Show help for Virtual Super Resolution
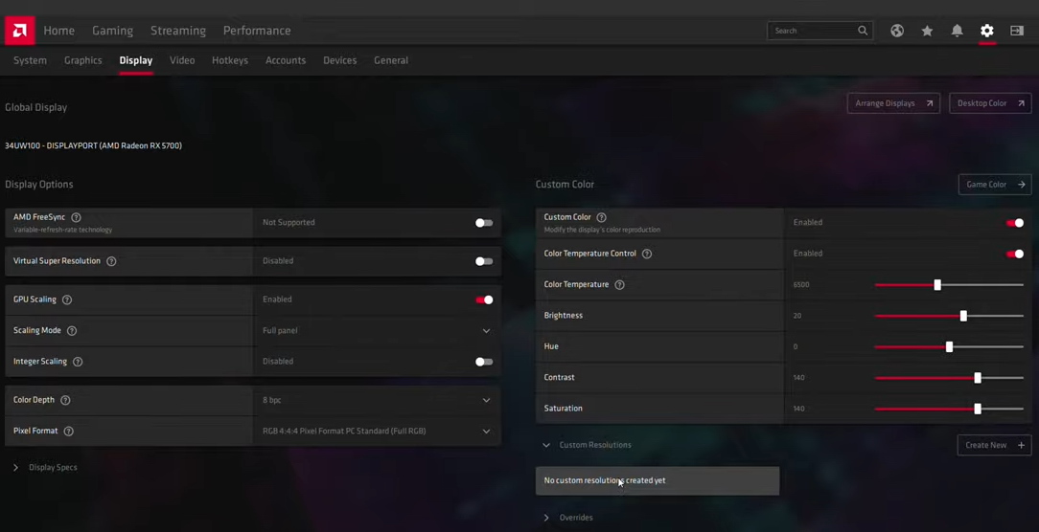Image resolution: width=1039 pixels, height=532 pixels. (111, 261)
